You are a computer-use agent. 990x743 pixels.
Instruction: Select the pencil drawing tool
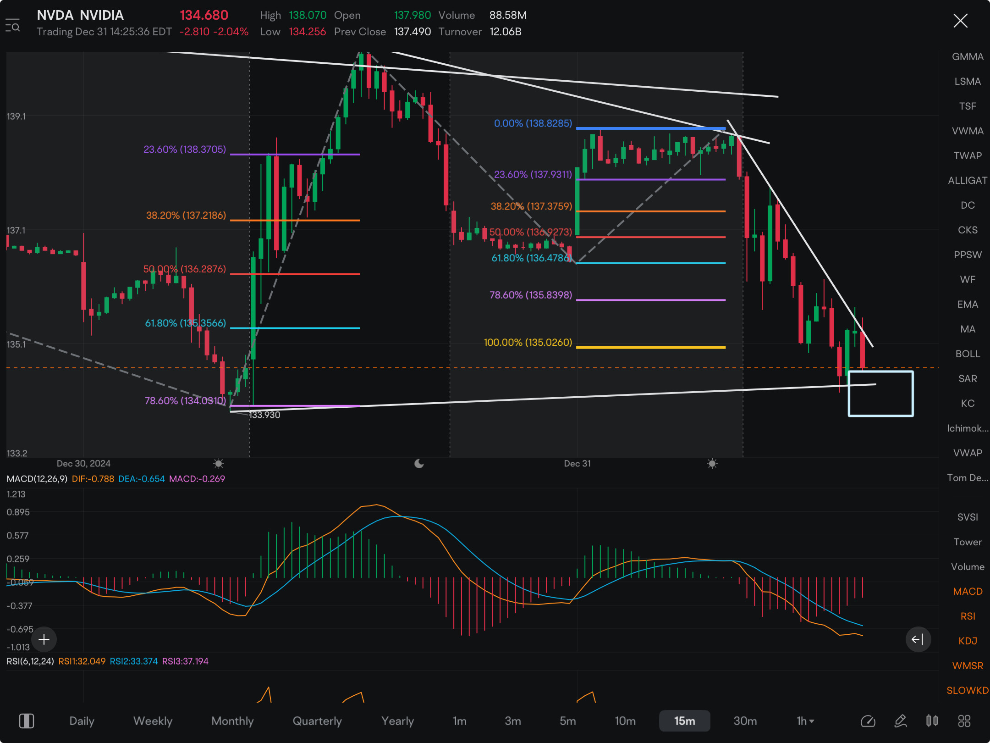click(900, 721)
